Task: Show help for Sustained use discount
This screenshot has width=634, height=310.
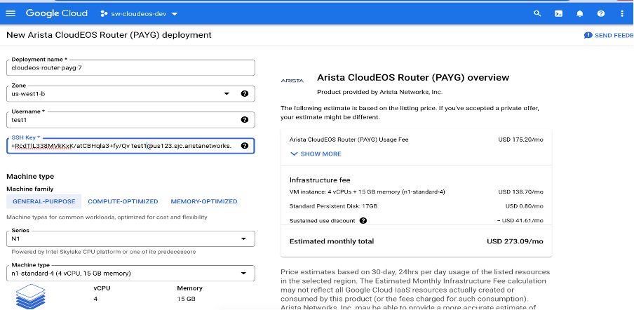Action: pyautogui.click(x=363, y=221)
